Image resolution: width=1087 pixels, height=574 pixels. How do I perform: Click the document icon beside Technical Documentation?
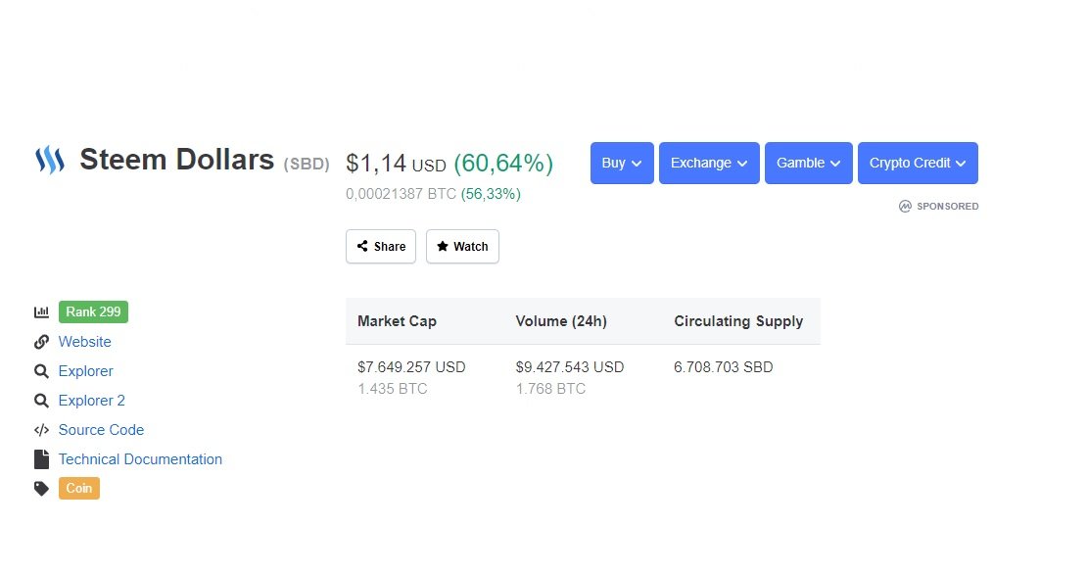[x=41, y=459]
